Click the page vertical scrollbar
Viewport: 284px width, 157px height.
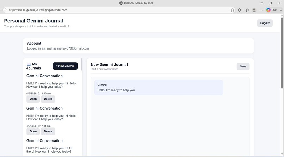pos(282,52)
